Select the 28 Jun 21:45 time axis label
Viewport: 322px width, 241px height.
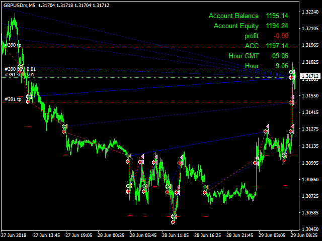click(239, 235)
